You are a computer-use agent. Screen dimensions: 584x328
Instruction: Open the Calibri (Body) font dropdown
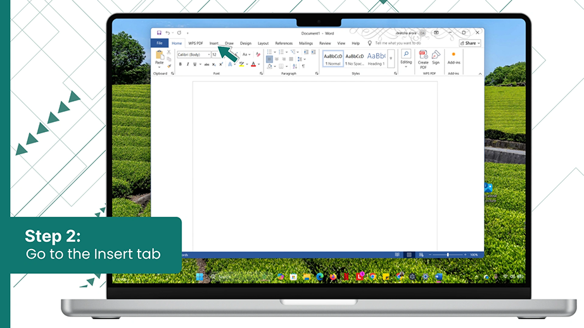pos(194,54)
